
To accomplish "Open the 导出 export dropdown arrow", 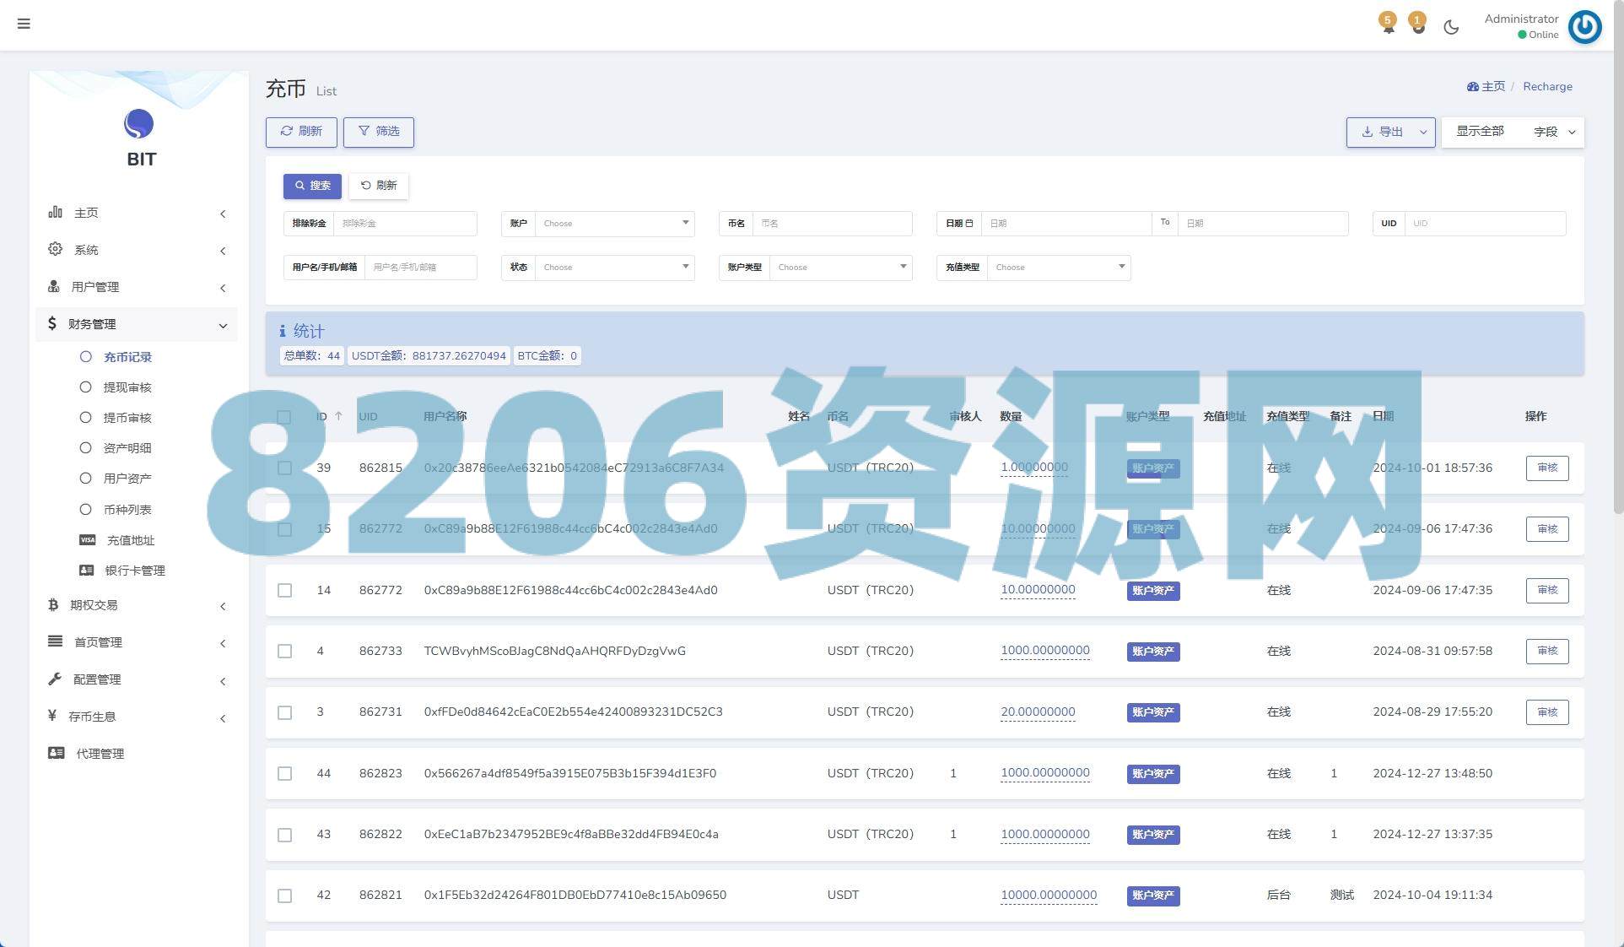I will [x=1423, y=133].
